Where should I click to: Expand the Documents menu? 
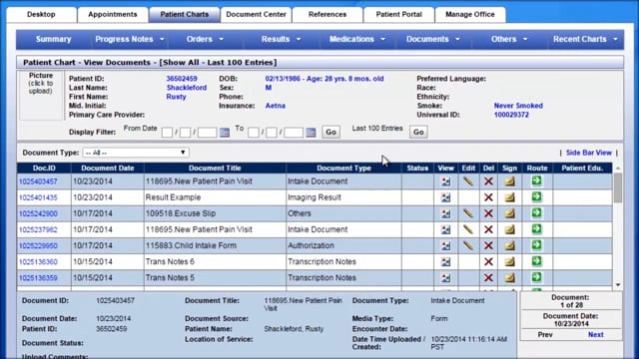coord(432,39)
